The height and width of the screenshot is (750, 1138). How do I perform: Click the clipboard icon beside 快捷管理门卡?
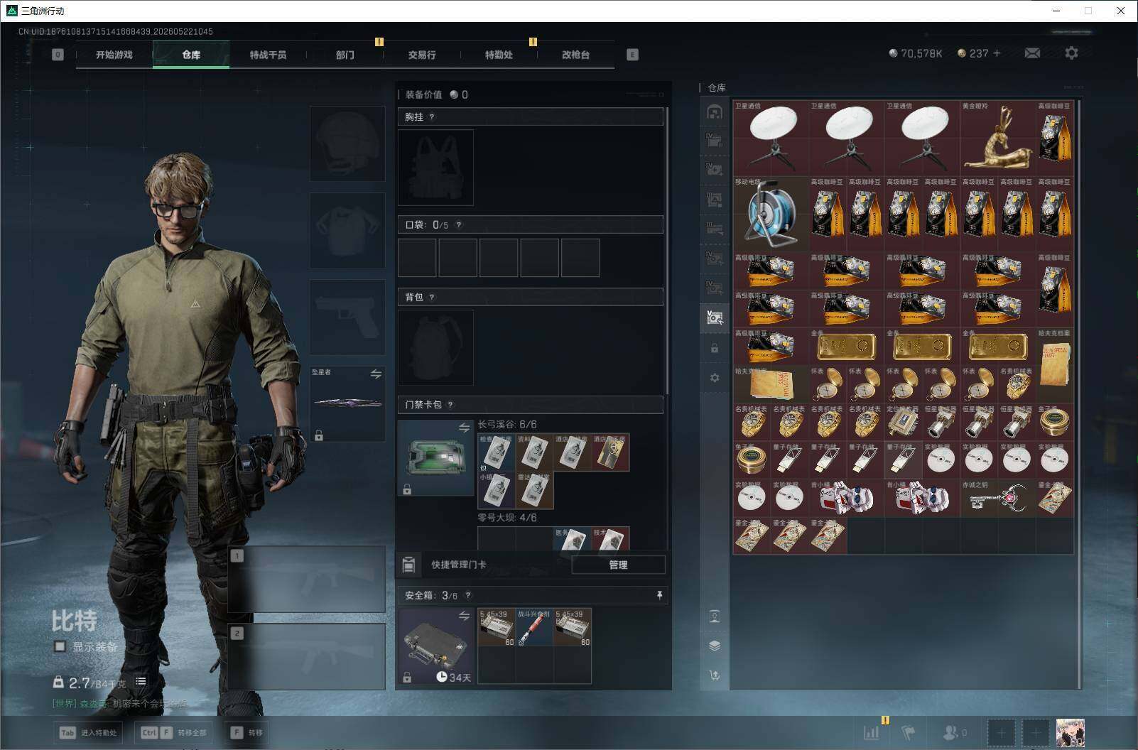point(408,565)
